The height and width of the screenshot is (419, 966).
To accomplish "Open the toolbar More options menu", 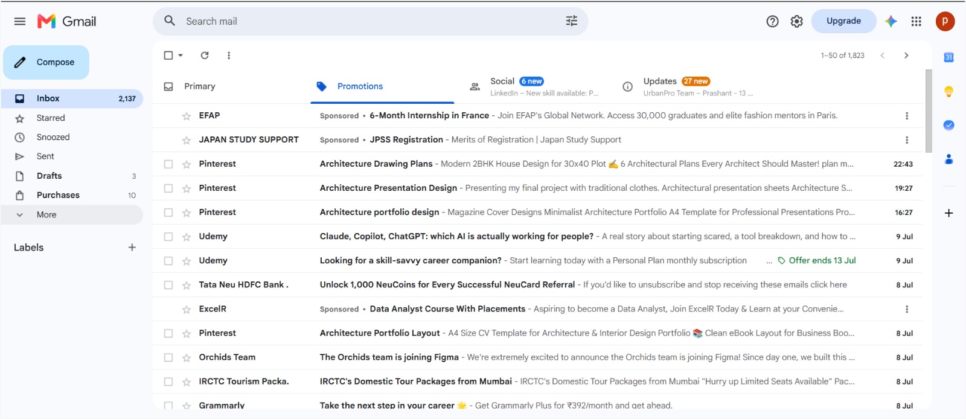I will coord(228,56).
